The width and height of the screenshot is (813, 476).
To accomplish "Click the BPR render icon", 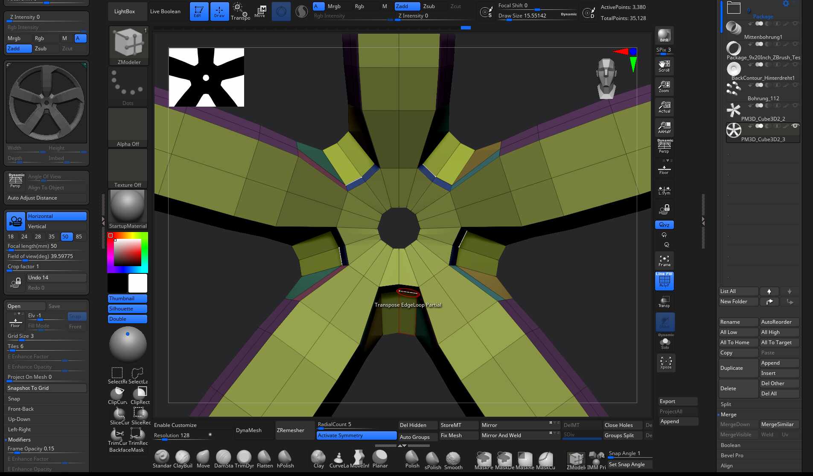I will (x=664, y=36).
